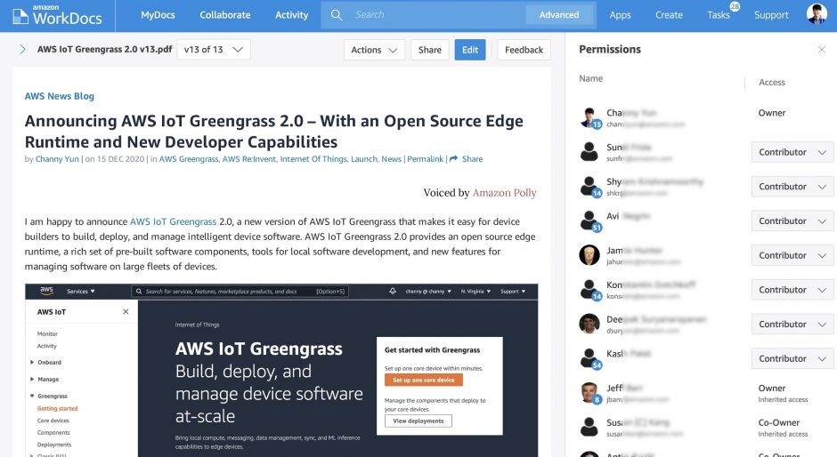The width and height of the screenshot is (837, 457).
Task: Open the version selector v13 of 13
Action: tap(214, 50)
